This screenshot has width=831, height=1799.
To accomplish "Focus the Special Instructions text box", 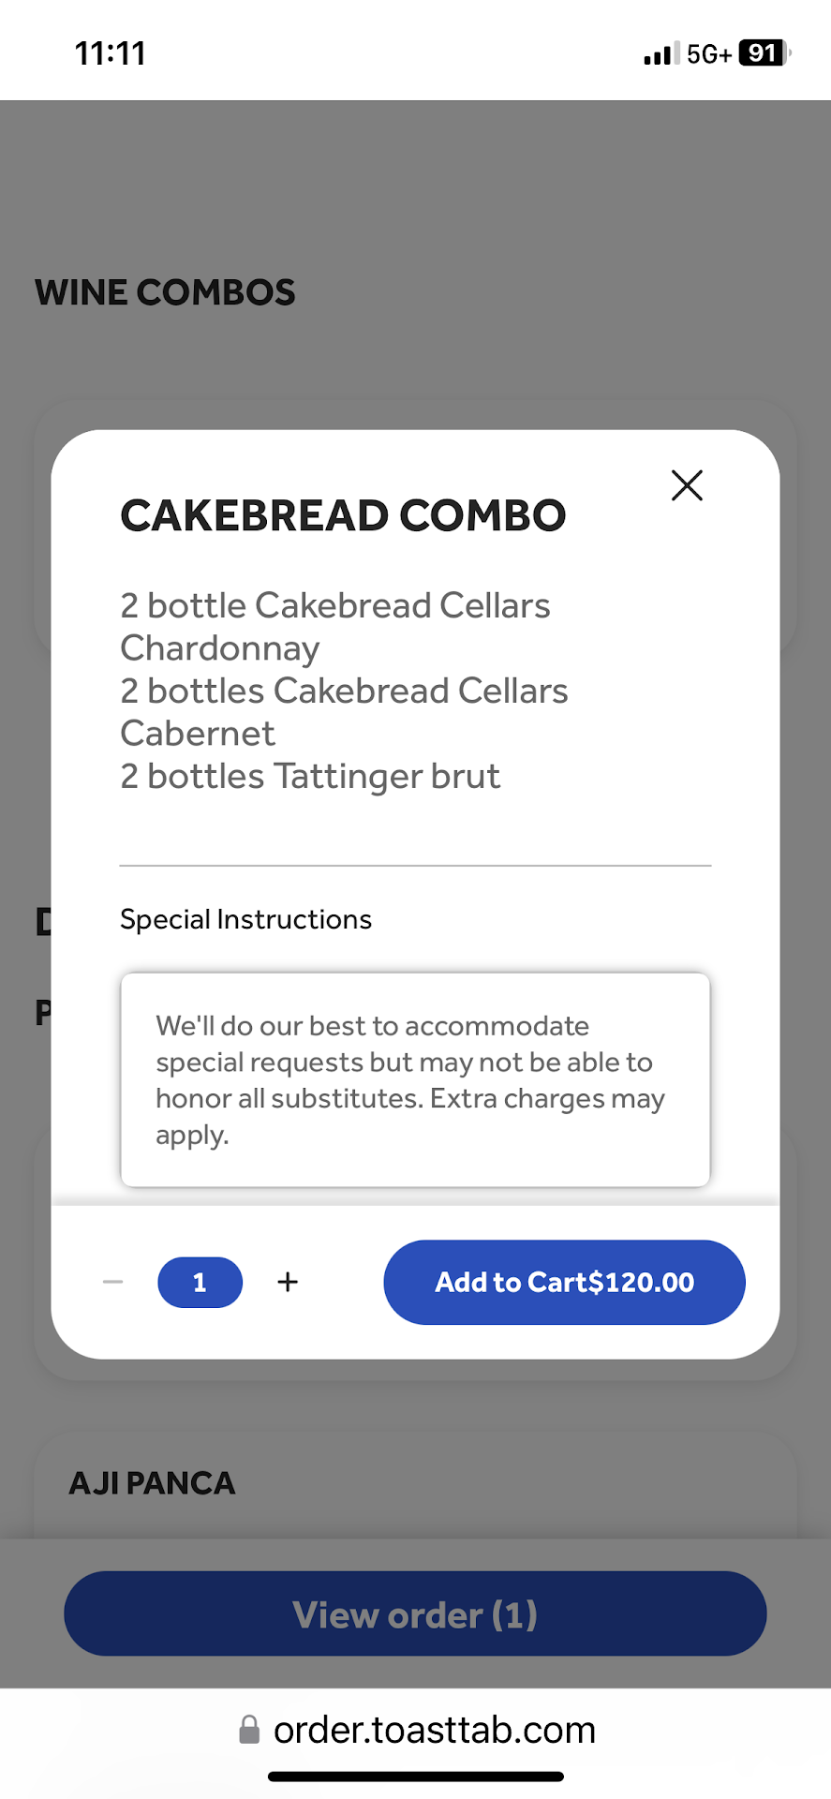I will (415, 1079).
